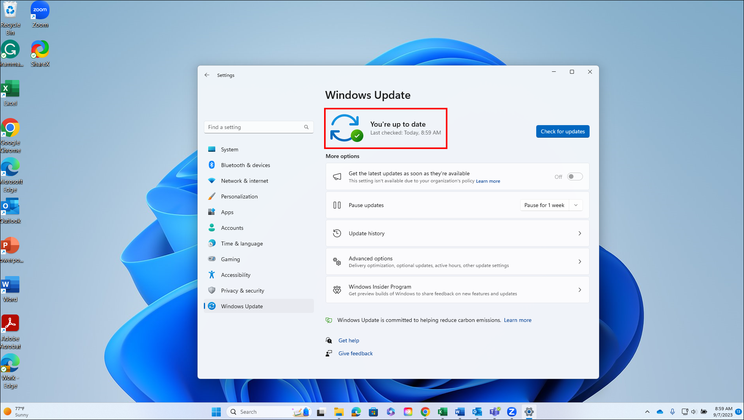This screenshot has width=744, height=420.
Task: Switch to Privacy & security section
Action: click(x=242, y=290)
